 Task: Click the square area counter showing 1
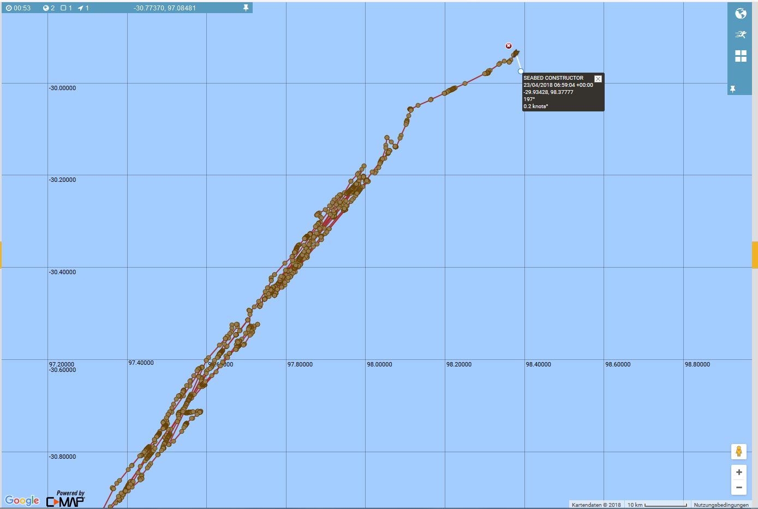pos(63,8)
